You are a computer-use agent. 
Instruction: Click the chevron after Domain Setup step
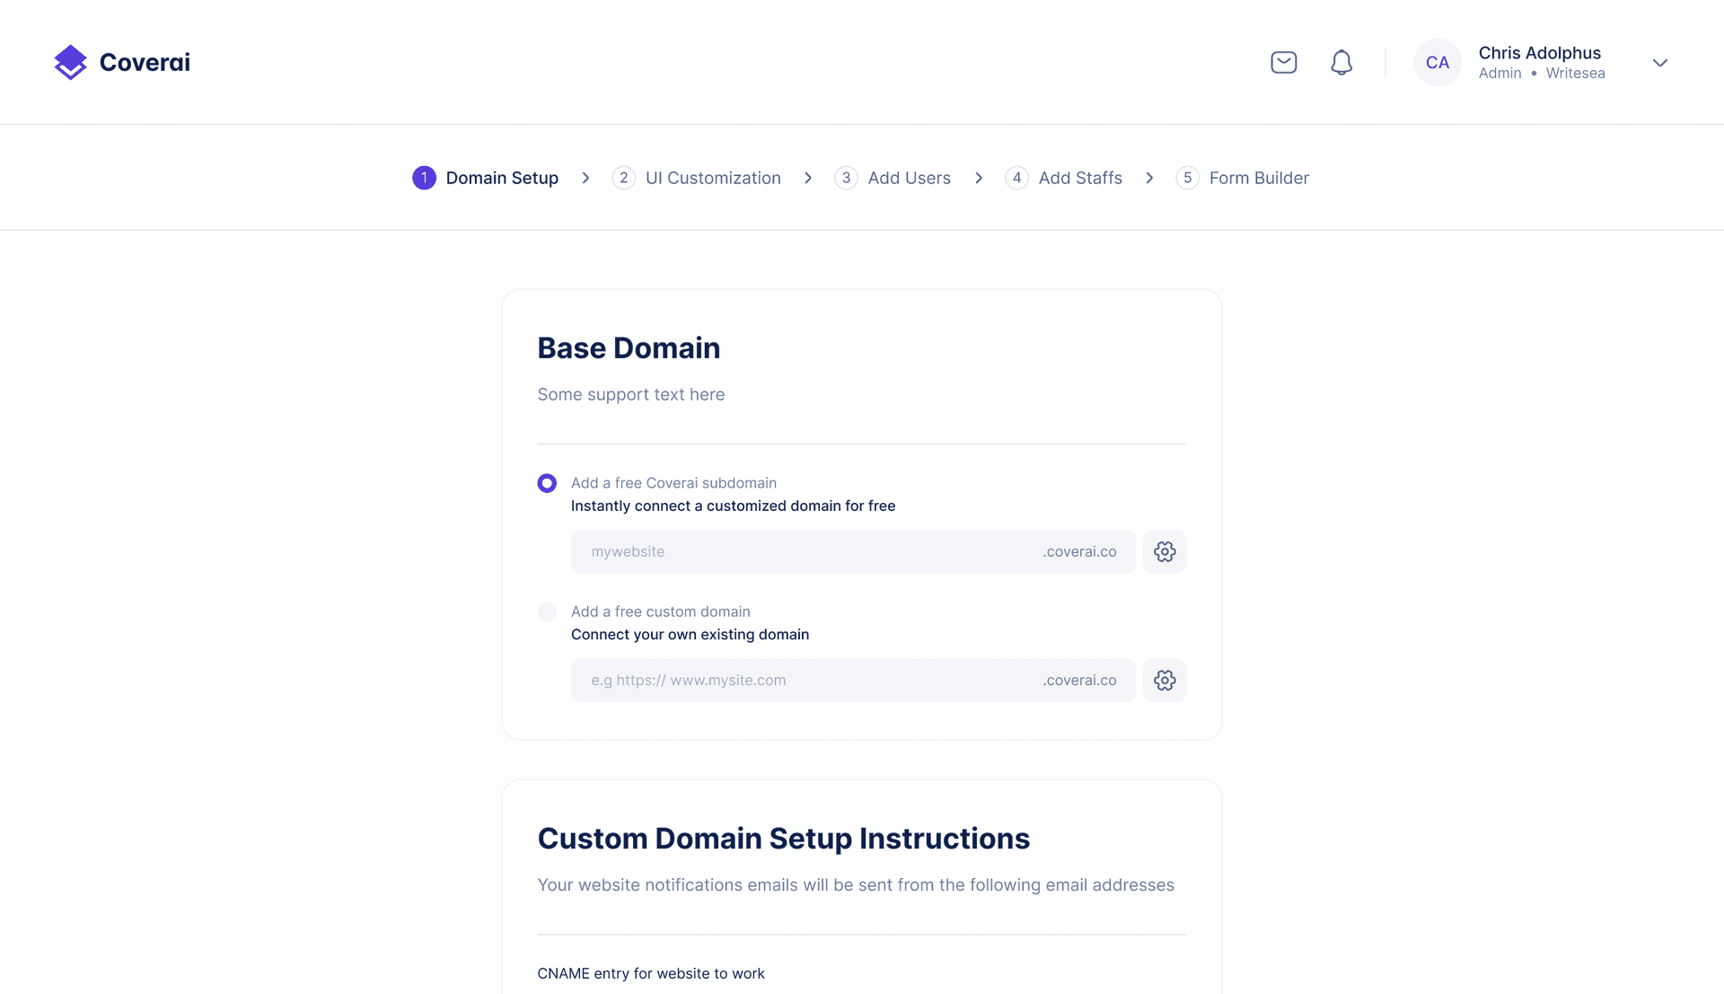pos(585,178)
